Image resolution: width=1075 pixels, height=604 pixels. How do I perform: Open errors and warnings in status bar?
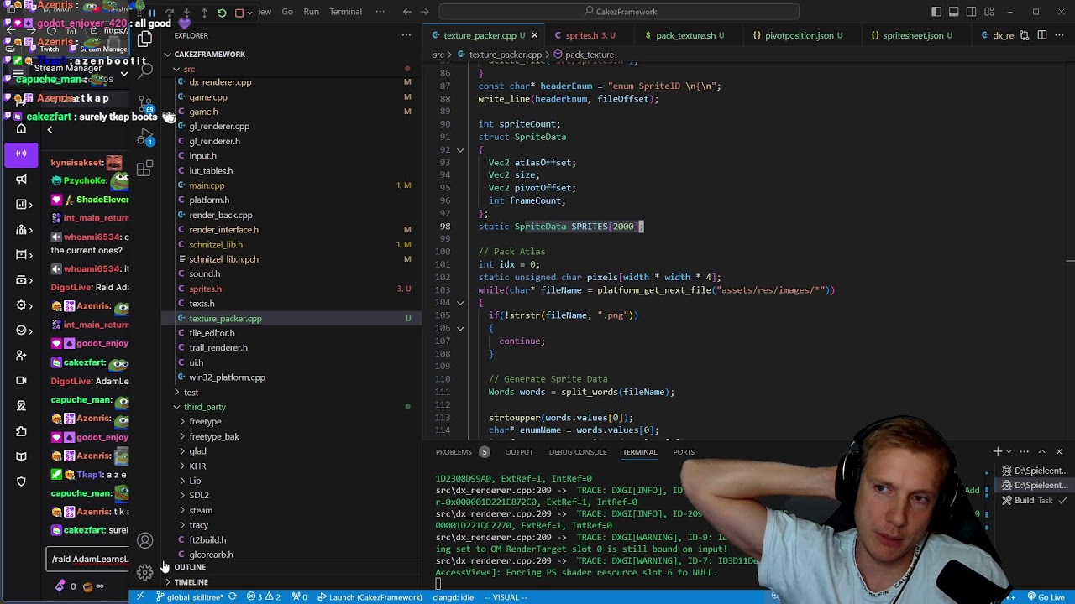click(x=264, y=597)
